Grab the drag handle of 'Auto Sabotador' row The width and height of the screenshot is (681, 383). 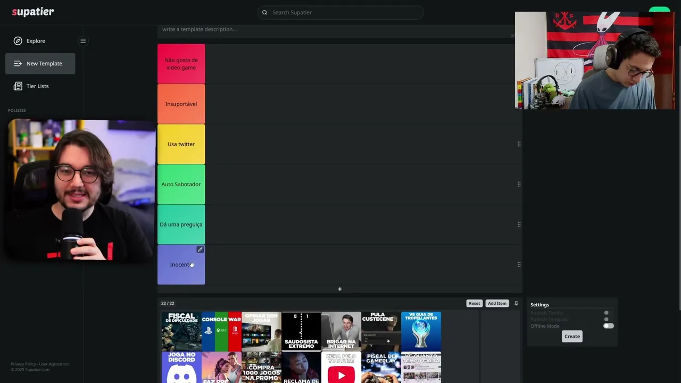click(x=519, y=184)
